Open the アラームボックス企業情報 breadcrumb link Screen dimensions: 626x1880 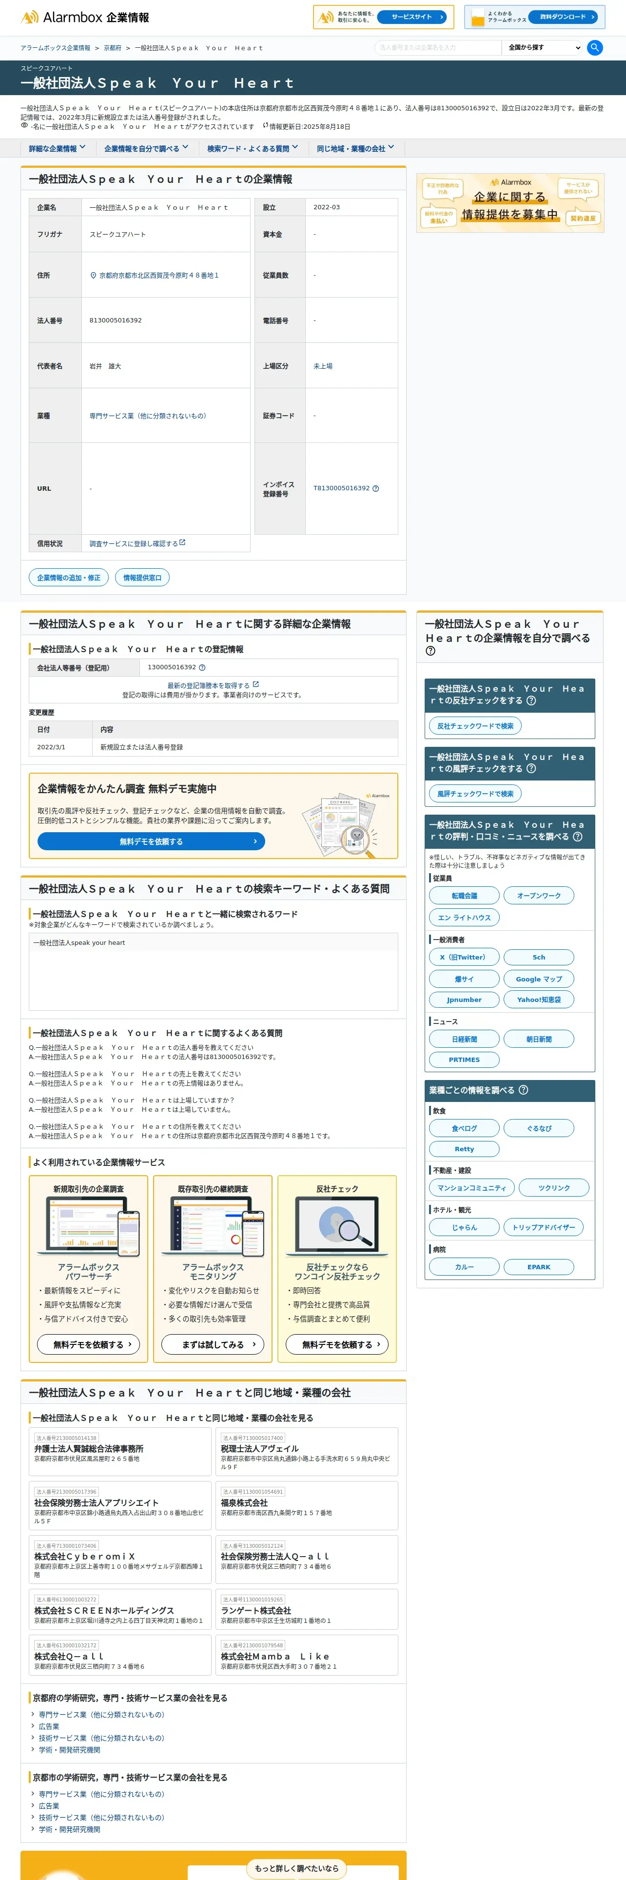pos(56,48)
